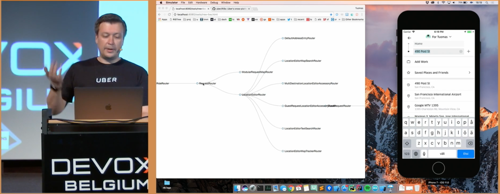The width and height of the screenshot is (500, 194).
Task: Click the DefaultAddressEntryRouter node
Action: (x=298, y=38)
